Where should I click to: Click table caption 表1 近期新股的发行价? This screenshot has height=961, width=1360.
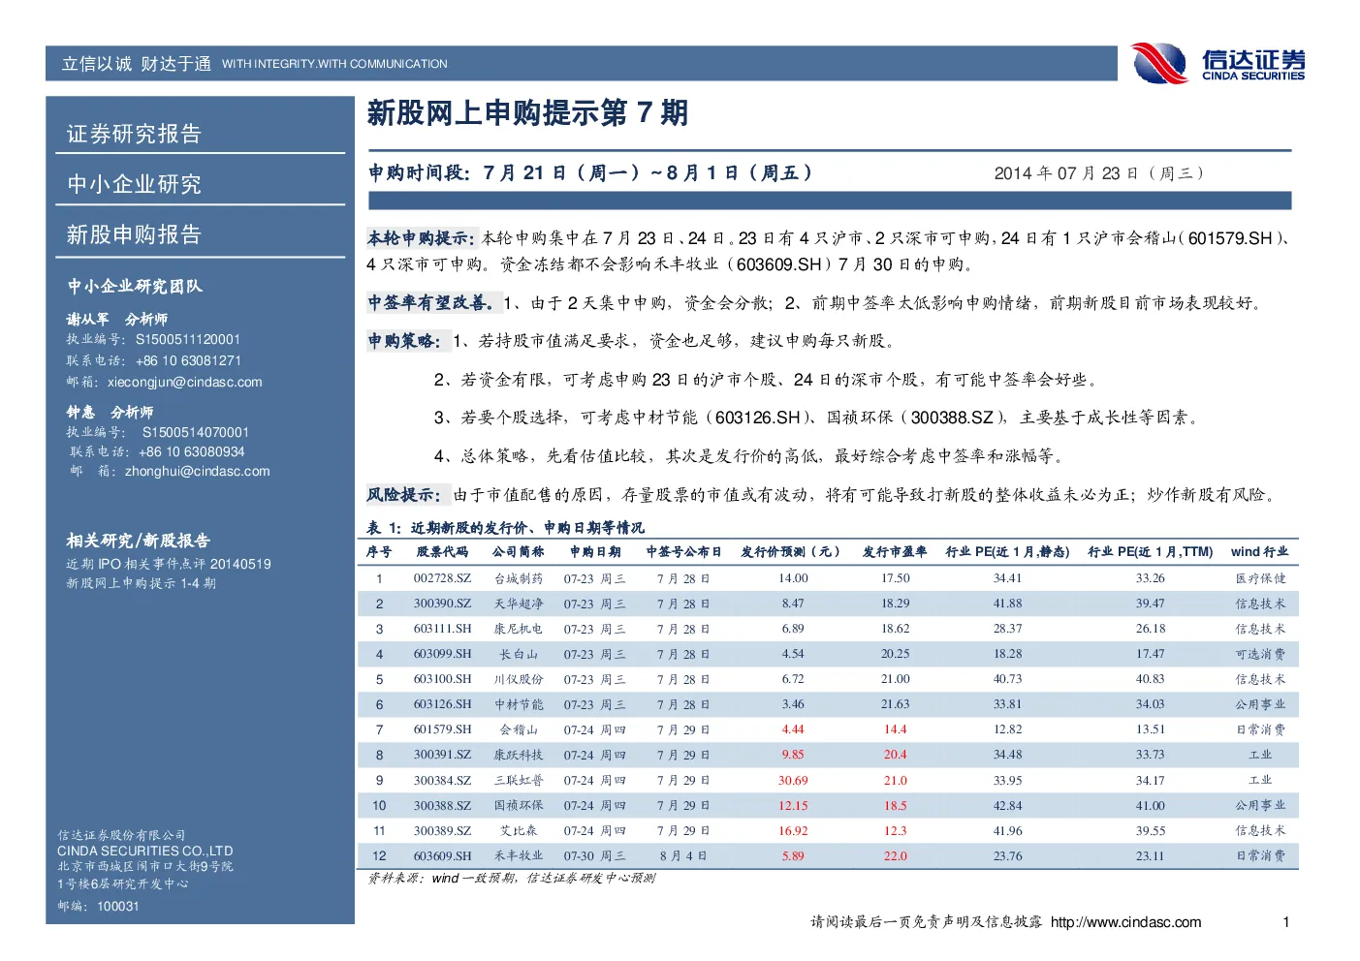tap(505, 528)
